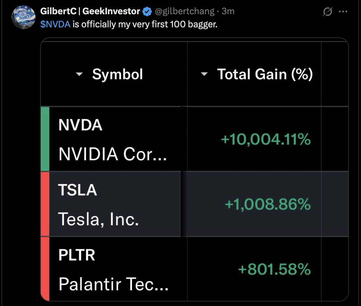Select the PLTR Palantir row
This screenshot has height=306, width=361.
[194, 269]
